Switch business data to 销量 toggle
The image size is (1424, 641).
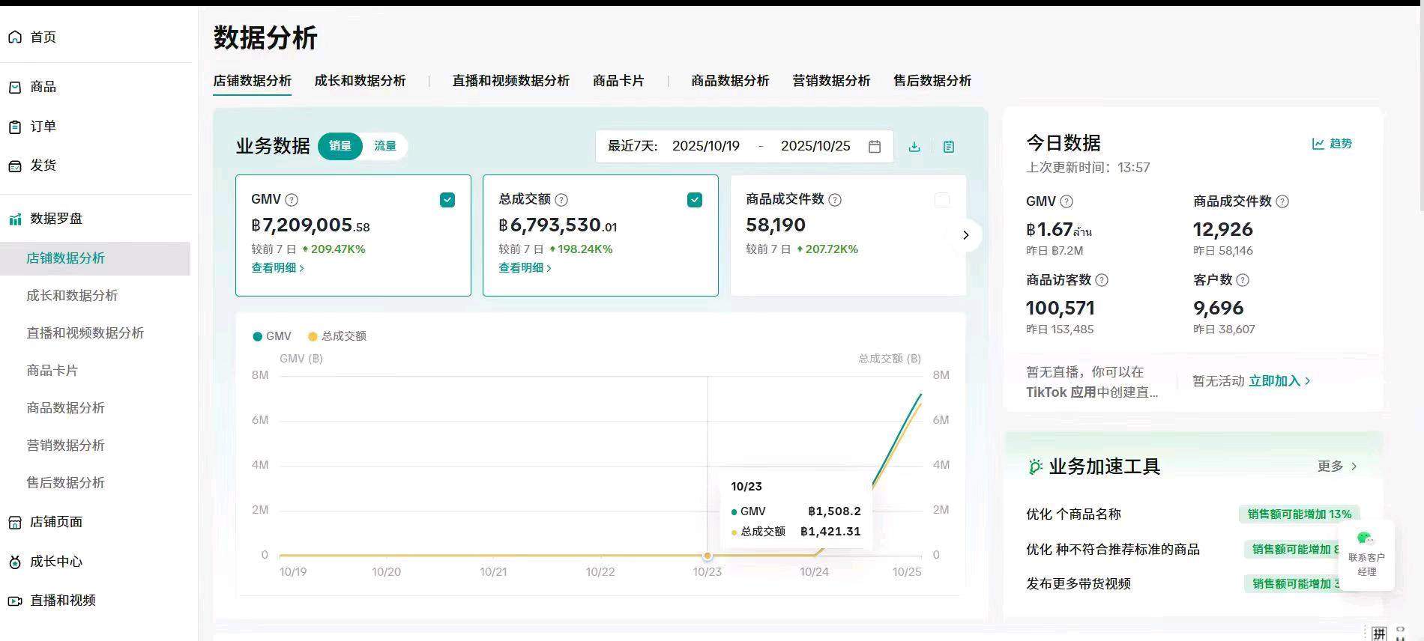point(340,146)
